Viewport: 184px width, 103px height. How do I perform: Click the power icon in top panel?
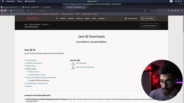click(181, 1)
